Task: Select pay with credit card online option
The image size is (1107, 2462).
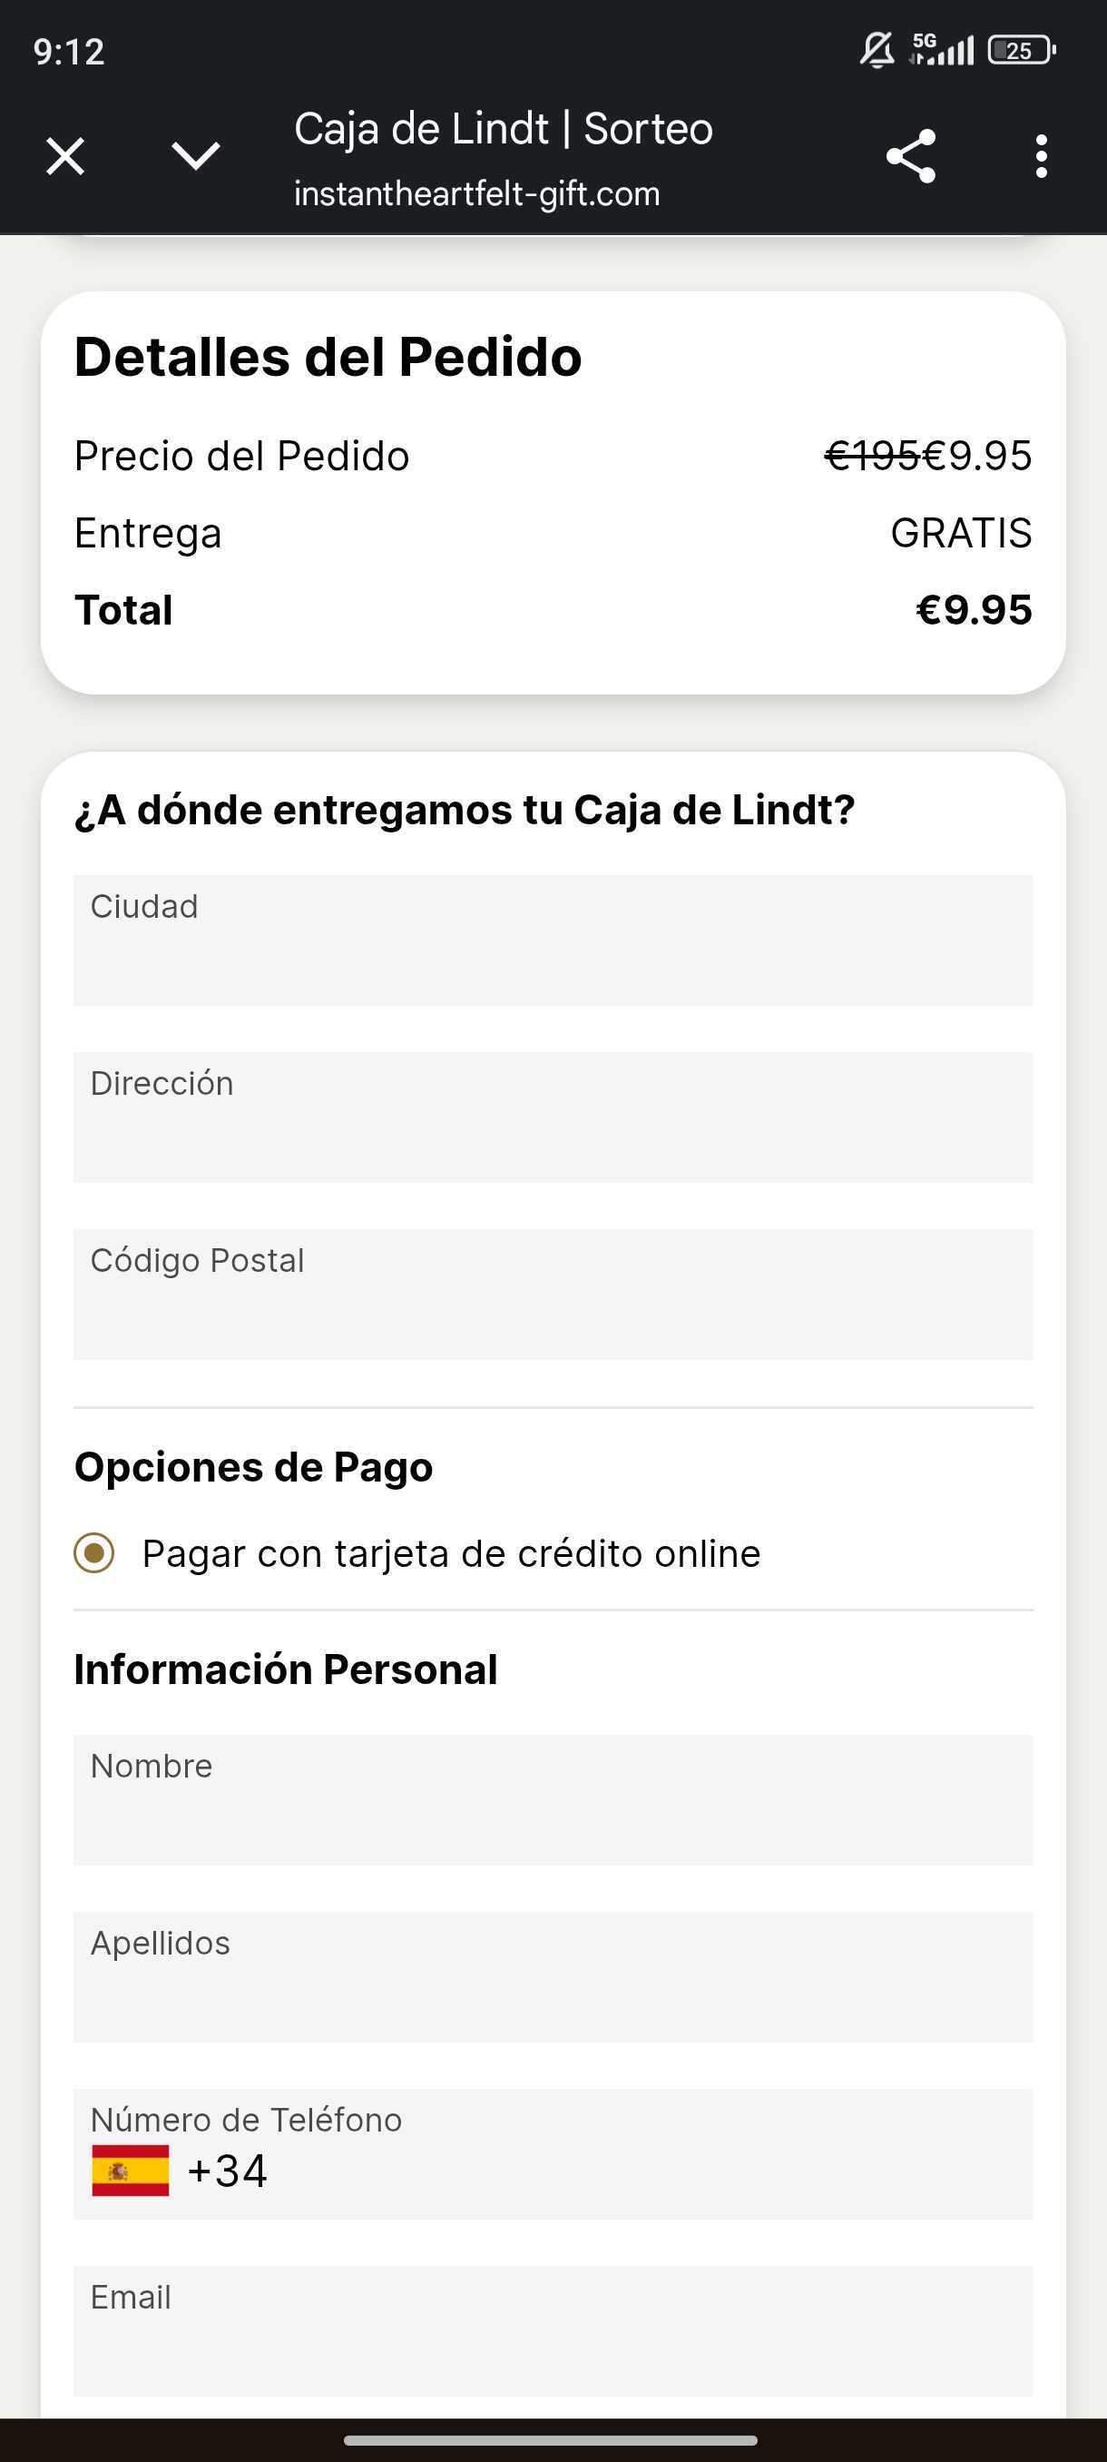Action: 94,1553
